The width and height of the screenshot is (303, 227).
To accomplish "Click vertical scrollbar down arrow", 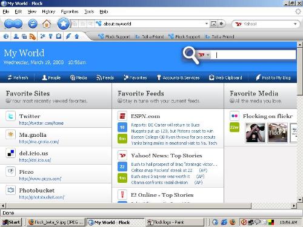I will [300, 200].
